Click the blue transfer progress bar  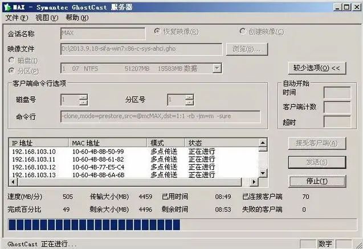point(94,225)
